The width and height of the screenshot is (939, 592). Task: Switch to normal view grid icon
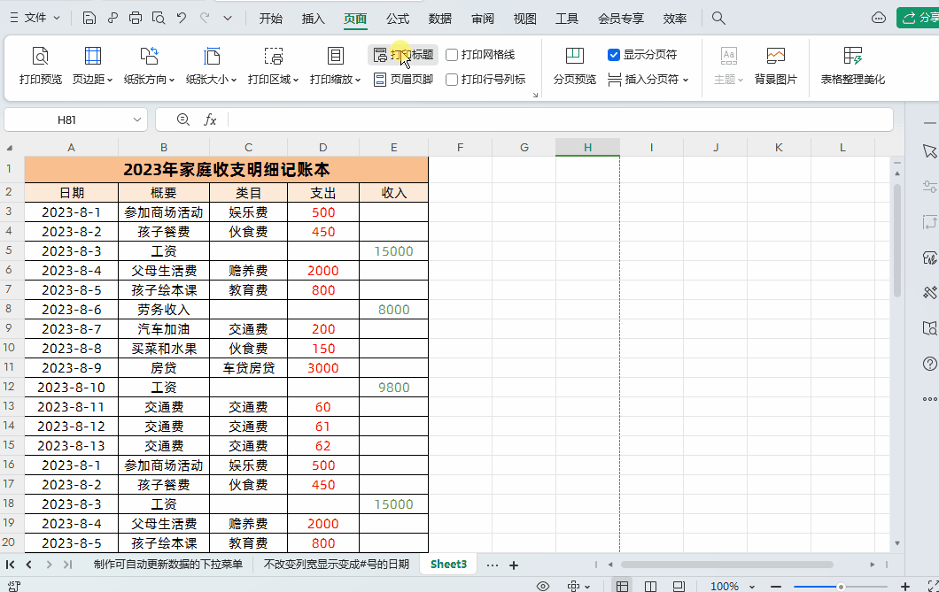[x=622, y=586]
